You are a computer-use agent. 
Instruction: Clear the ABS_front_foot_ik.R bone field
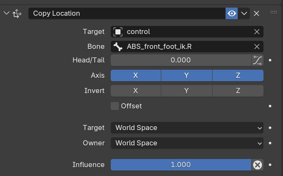(257, 46)
